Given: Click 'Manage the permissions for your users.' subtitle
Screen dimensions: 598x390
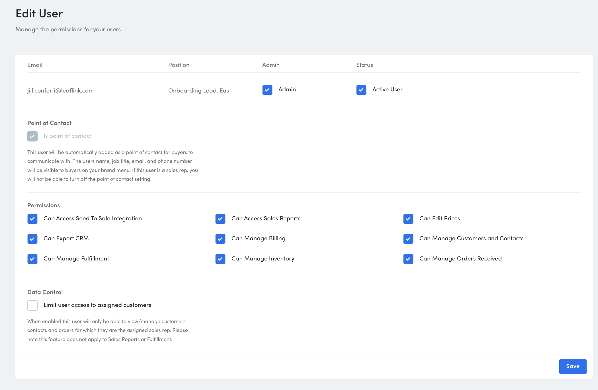Looking at the screenshot, I should click(x=69, y=29).
